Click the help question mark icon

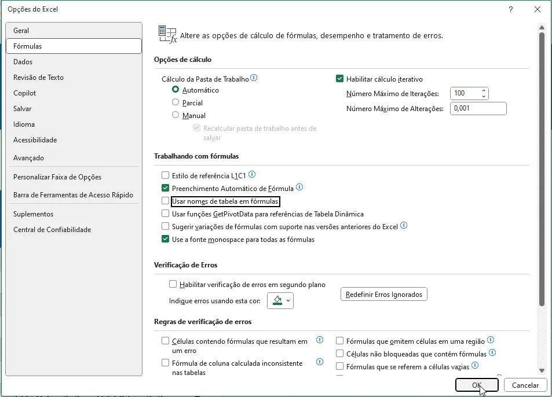click(x=511, y=9)
